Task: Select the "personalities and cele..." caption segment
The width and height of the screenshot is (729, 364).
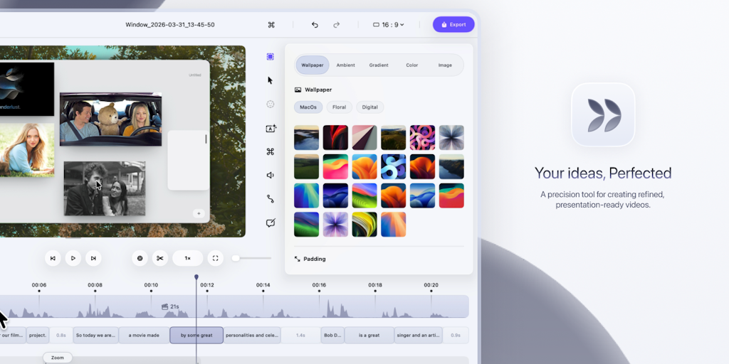Action: pos(252,336)
